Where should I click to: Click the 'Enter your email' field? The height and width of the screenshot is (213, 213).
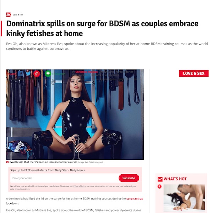click(x=64, y=178)
